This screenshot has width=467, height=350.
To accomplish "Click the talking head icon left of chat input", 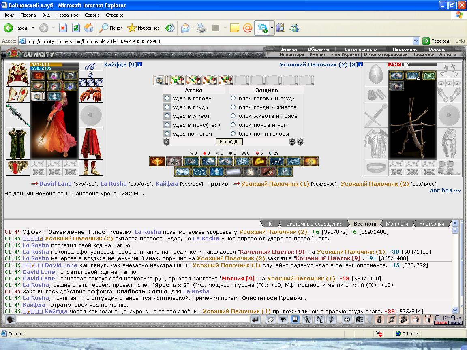I will [11, 320].
